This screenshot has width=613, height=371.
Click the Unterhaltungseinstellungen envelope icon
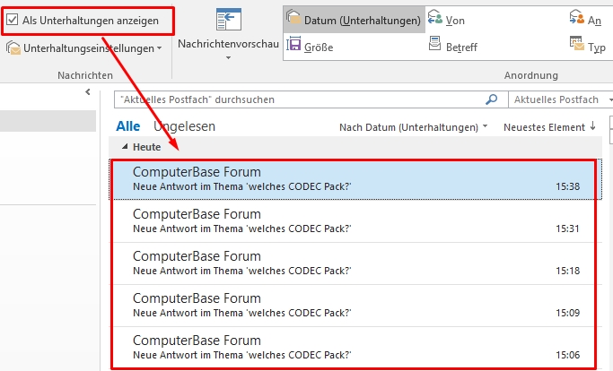[x=13, y=48]
